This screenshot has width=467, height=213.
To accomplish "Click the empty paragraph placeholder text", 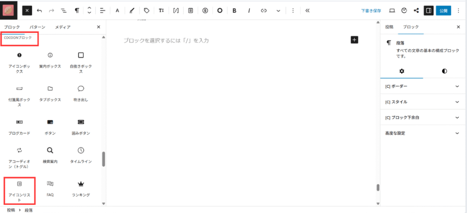I will 166,41.
